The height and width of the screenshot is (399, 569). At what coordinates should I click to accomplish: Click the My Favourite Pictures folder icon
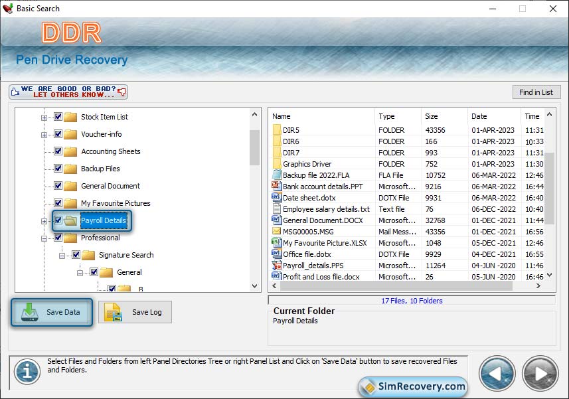pos(70,203)
